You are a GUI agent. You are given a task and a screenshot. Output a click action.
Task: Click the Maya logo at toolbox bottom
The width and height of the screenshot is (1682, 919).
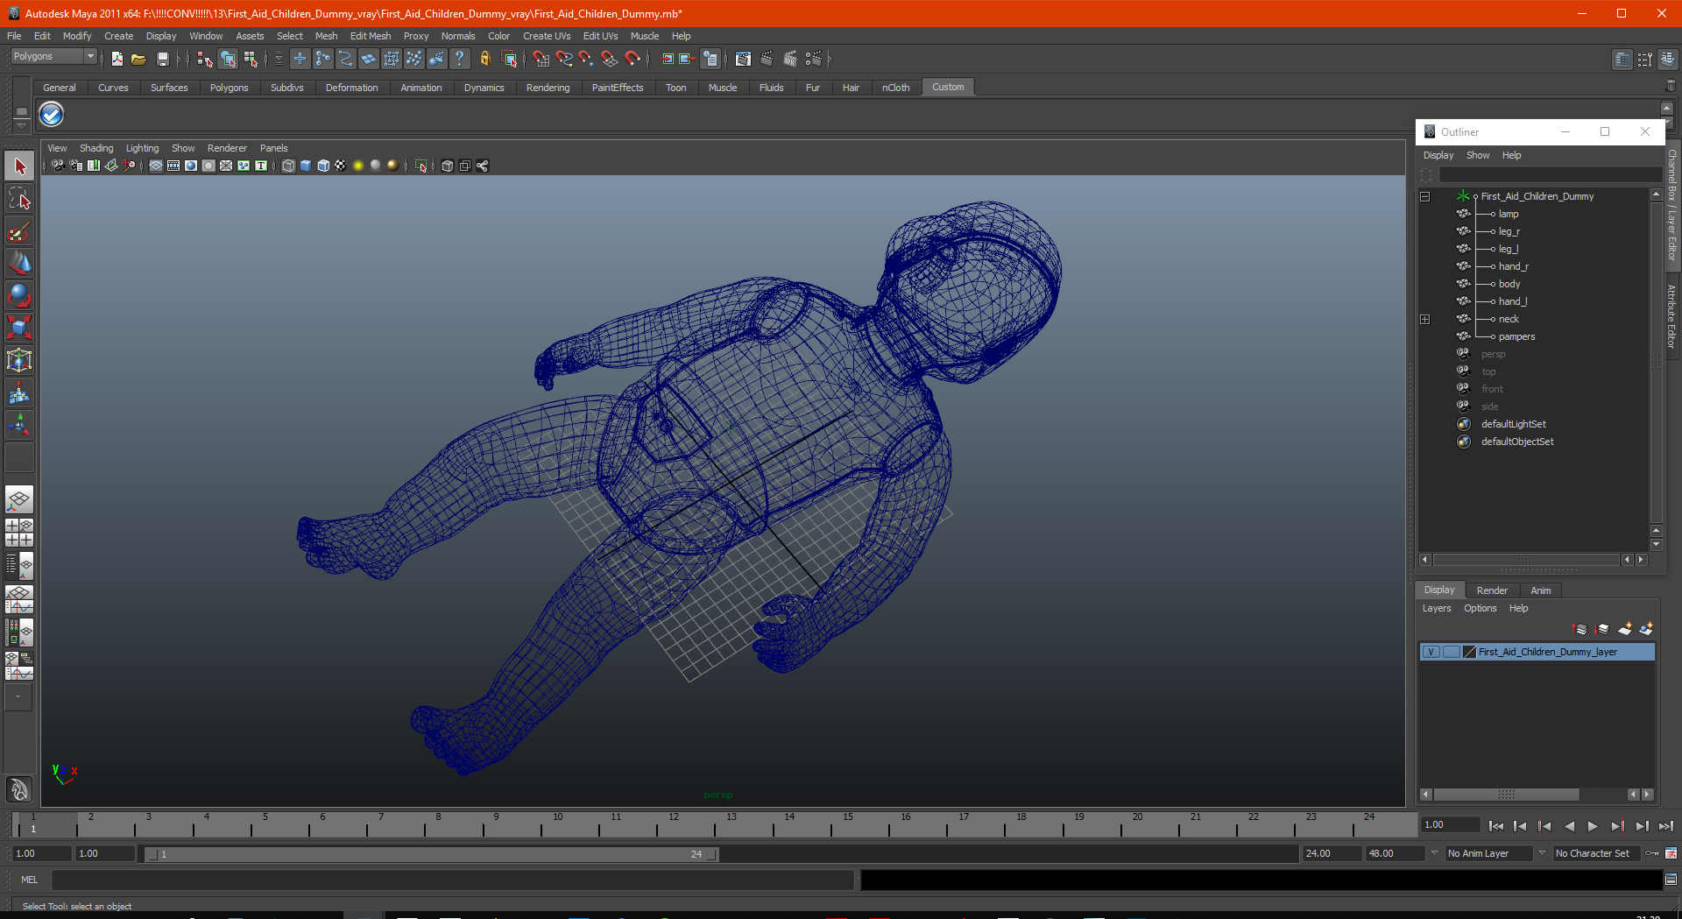[x=19, y=789]
